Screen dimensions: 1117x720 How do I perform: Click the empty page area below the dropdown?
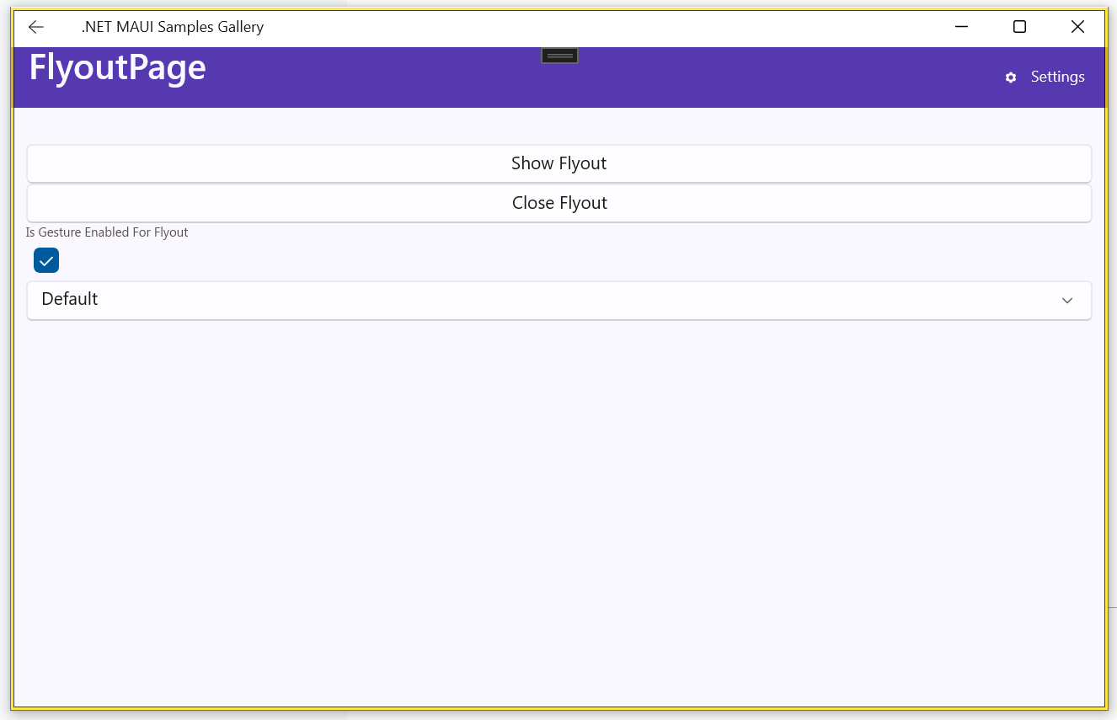point(558,505)
